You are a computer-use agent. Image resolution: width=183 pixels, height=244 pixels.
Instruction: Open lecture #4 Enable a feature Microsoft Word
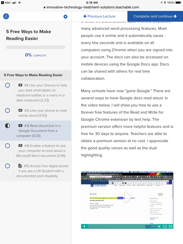[41, 151]
